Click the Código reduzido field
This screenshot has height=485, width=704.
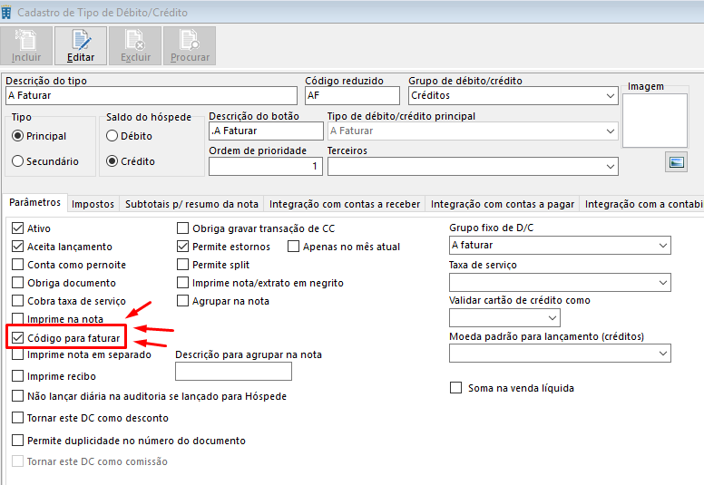pyautogui.click(x=352, y=95)
